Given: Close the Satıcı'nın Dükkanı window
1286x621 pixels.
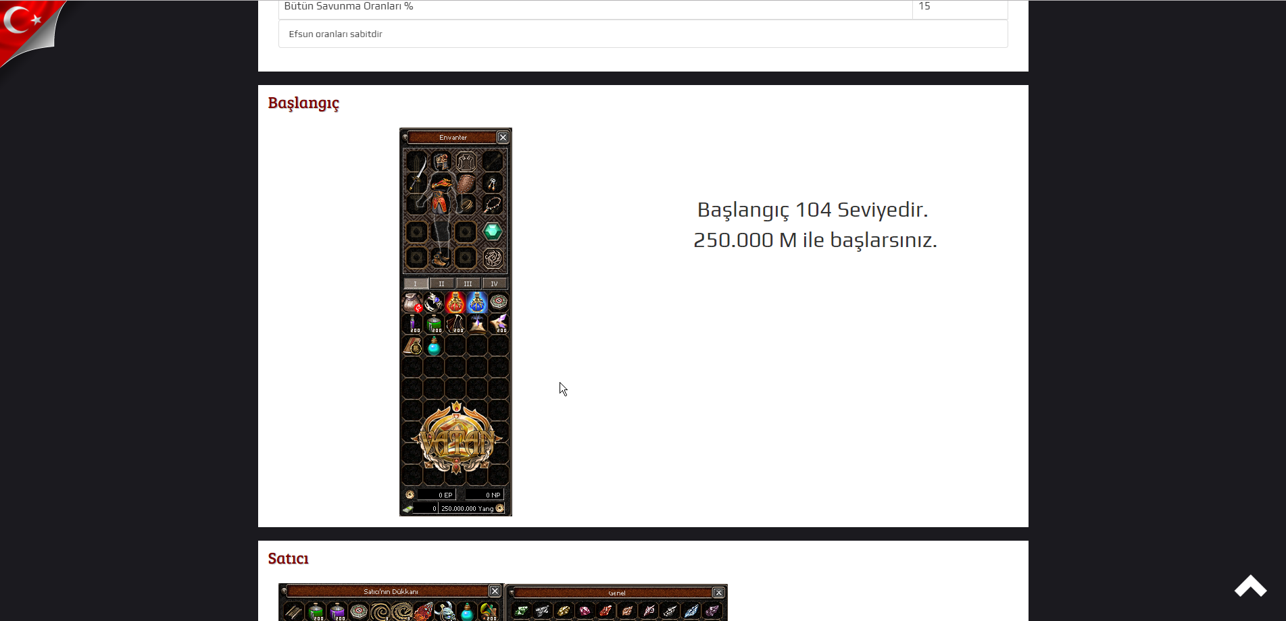Looking at the screenshot, I should [495, 591].
